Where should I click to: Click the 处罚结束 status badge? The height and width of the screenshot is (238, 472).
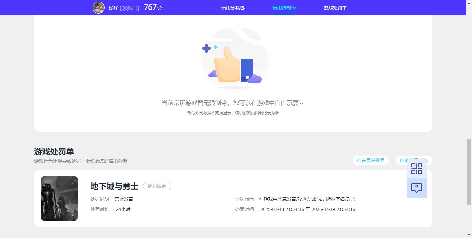point(157,186)
